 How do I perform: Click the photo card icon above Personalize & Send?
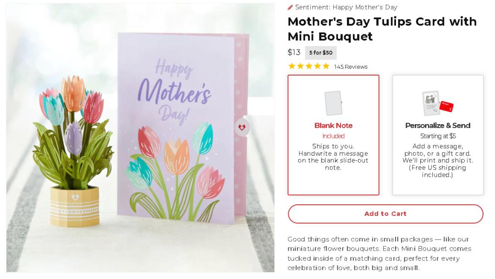431,103
